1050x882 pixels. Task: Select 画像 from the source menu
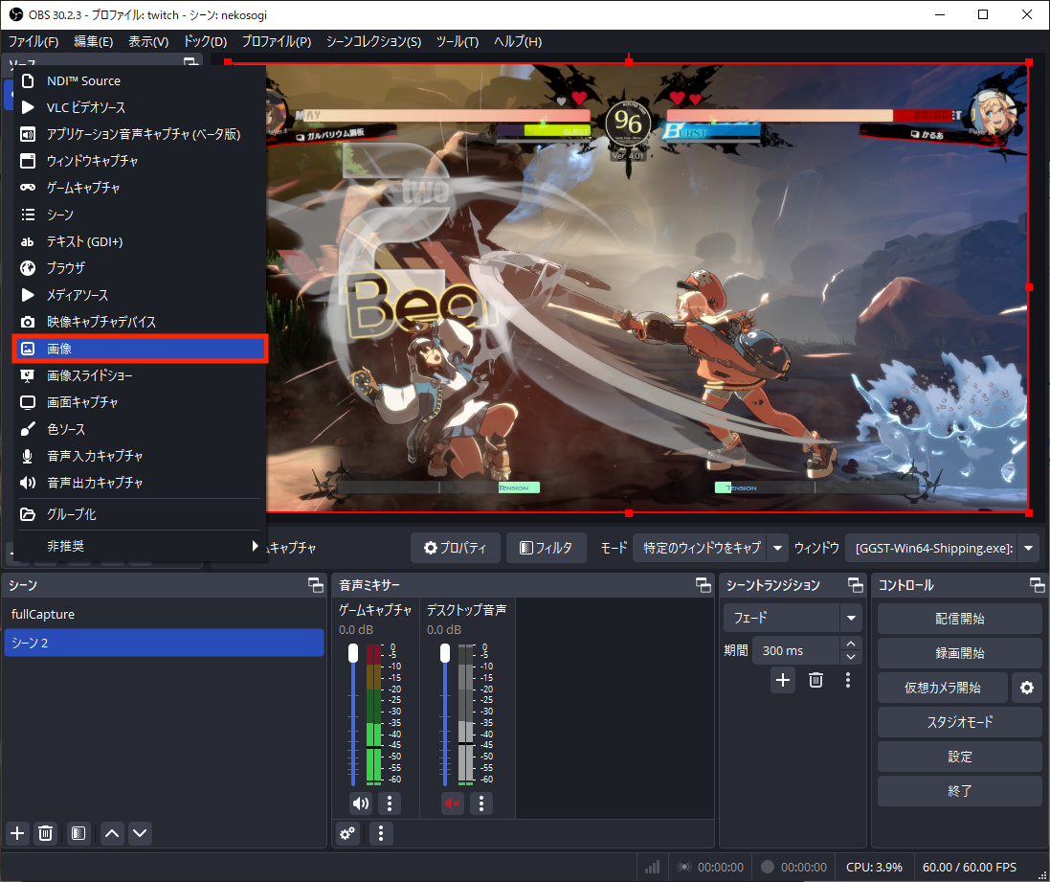pyautogui.click(x=139, y=349)
